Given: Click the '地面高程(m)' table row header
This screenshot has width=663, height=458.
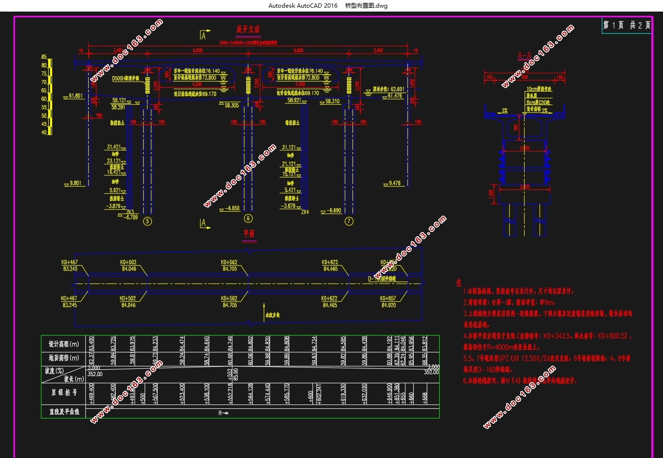Looking at the screenshot, I should tap(64, 358).
